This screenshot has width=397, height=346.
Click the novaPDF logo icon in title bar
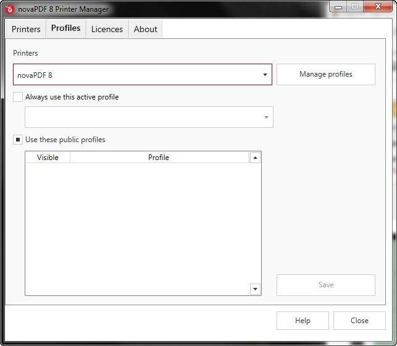click(x=10, y=9)
